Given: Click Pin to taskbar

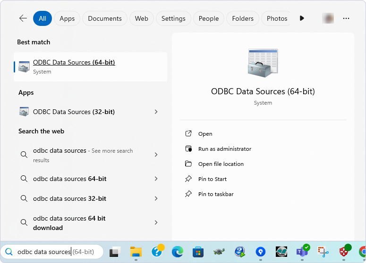Looking at the screenshot, I should point(216,194).
